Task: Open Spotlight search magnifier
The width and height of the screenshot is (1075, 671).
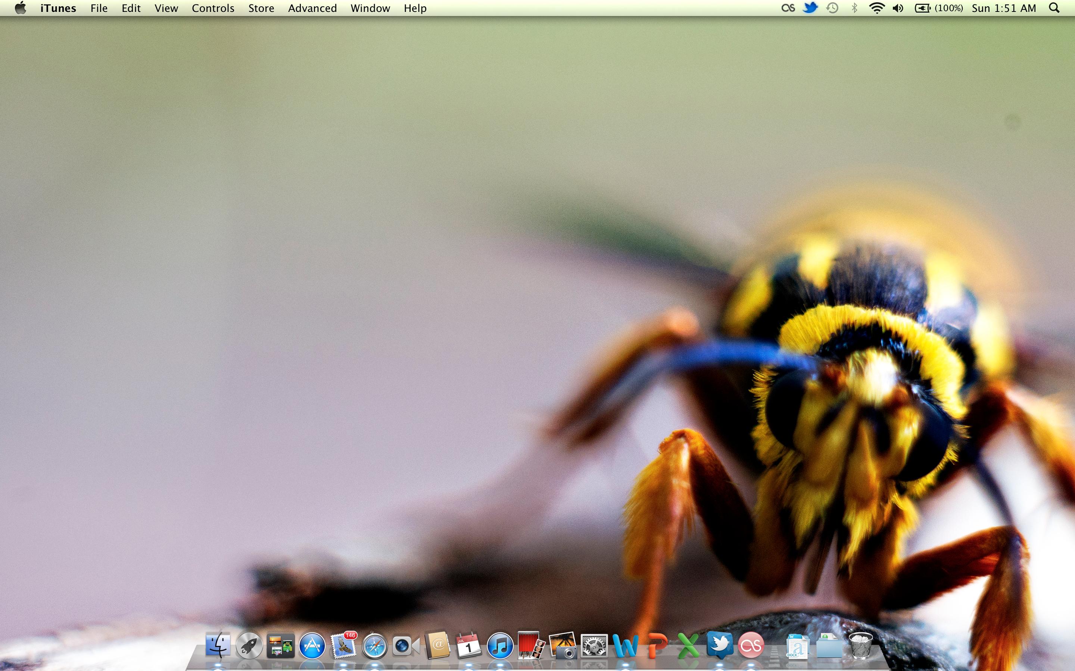Action: pyautogui.click(x=1054, y=8)
